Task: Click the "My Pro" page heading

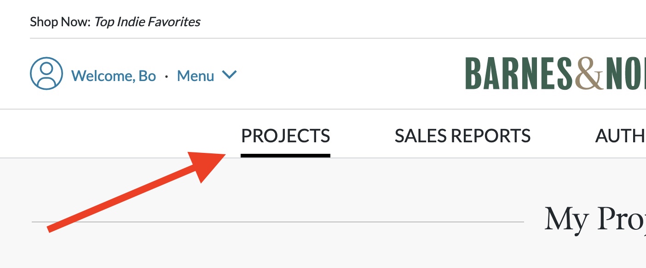Action: coord(594,219)
